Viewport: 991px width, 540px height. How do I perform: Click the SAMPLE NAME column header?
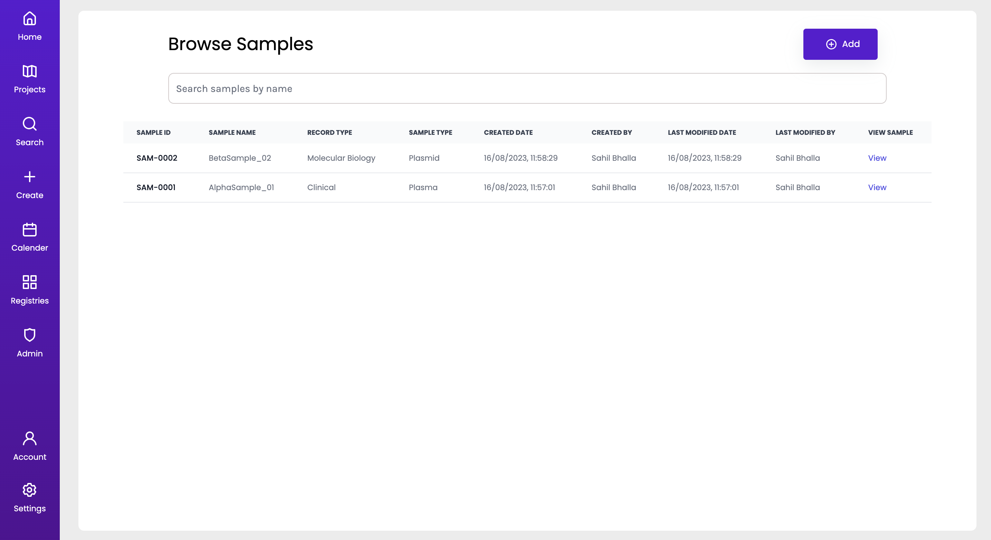pos(232,132)
